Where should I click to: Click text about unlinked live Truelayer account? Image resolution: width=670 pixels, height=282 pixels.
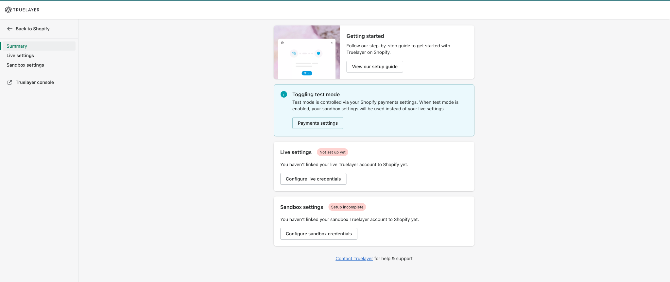coord(344,164)
